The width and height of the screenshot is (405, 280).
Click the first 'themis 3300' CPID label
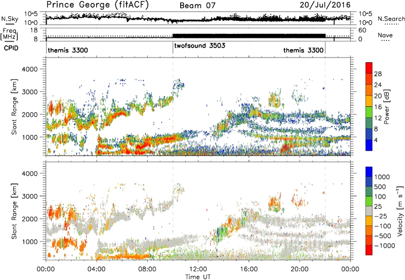pyautogui.click(x=68, y=50)
